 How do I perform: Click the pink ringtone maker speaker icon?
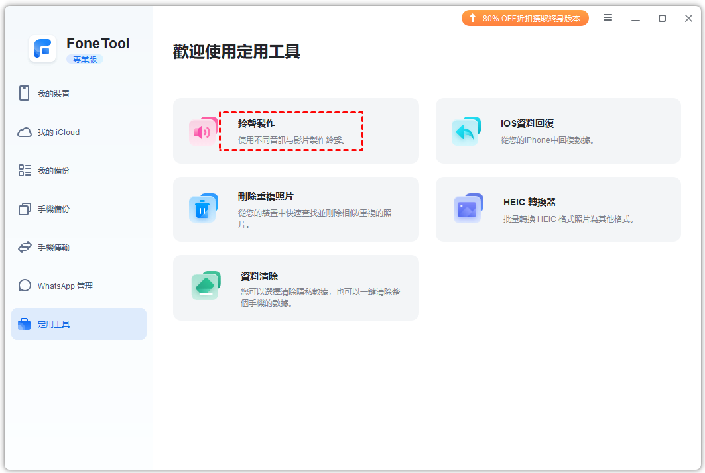coord(203,131)
